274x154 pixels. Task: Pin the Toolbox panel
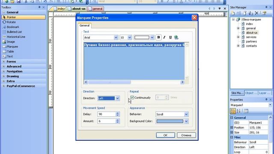(39, 7)
